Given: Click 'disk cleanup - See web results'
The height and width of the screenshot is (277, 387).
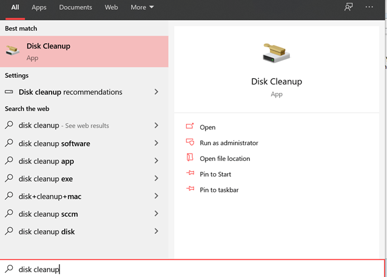Looking at the screenshot, I should [x=84, y=126].
